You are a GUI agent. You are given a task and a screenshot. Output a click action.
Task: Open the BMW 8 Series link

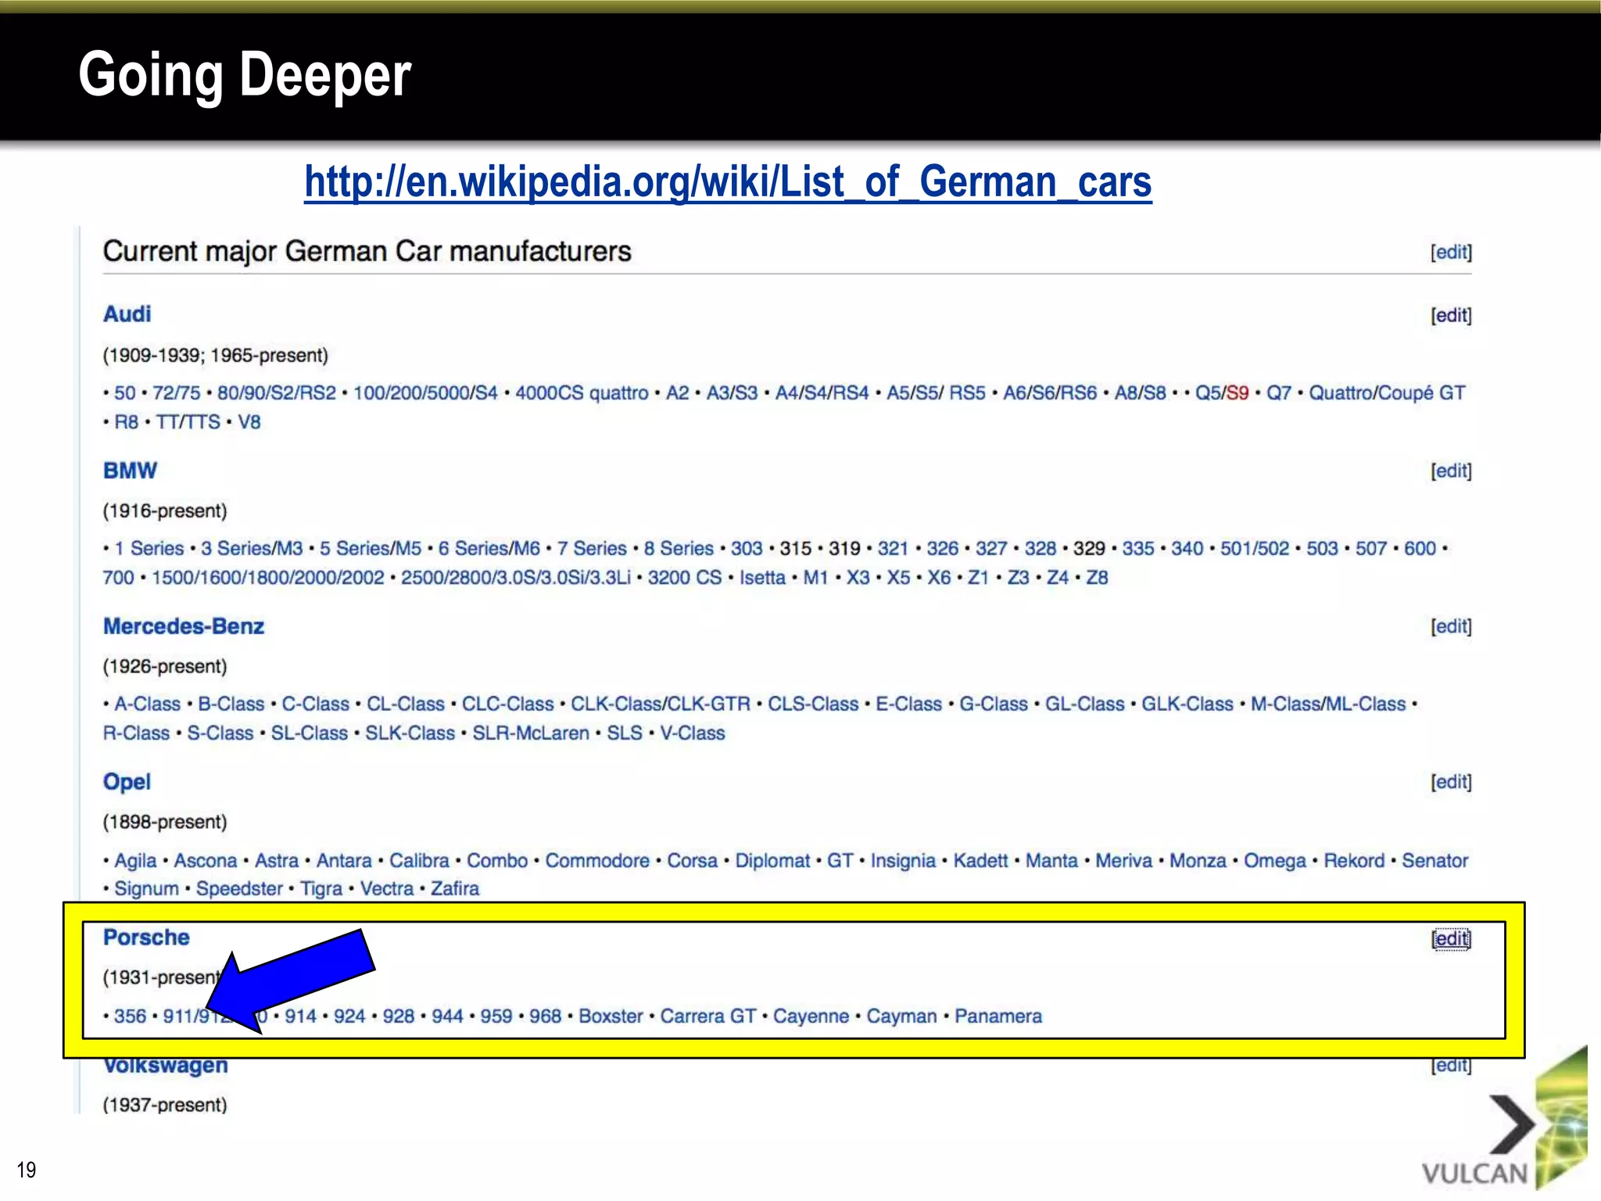click(x=679, y=548)
